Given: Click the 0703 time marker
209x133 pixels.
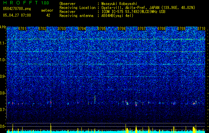Looking at the screenshot, I should 62,29.
